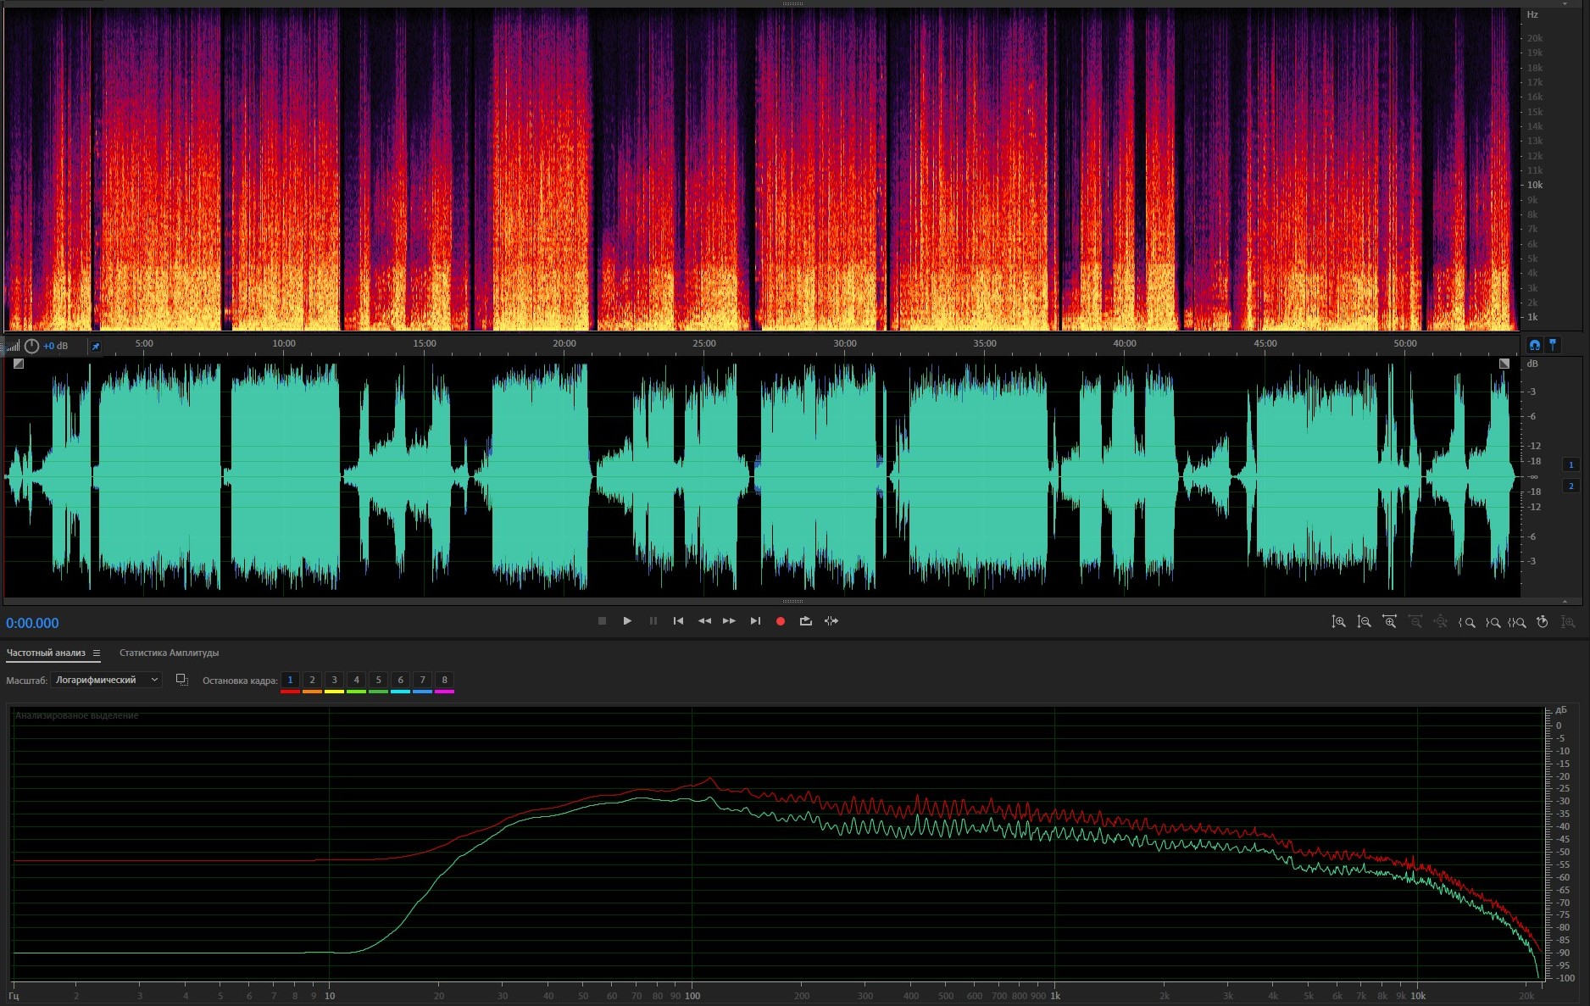Click the fade-in handle on the waveform
This screenshot has width=1590, height=1006.
[x=19, y=364]
